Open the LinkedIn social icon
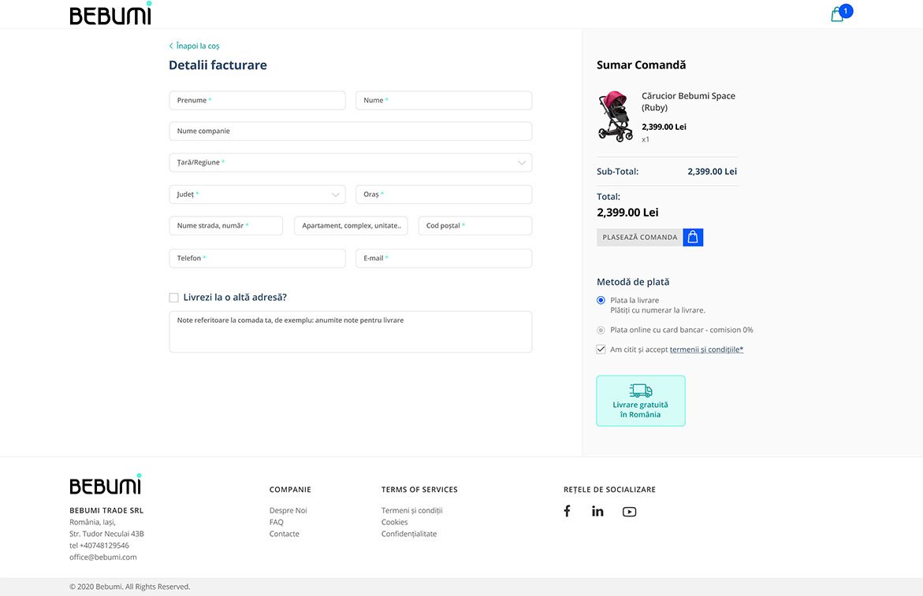Screen dimensions: 923x596 [x=597, y=511]
